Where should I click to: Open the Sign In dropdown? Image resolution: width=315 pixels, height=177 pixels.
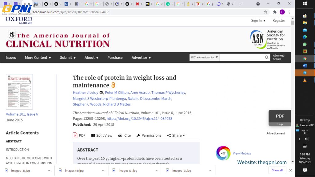coord(258,21)
